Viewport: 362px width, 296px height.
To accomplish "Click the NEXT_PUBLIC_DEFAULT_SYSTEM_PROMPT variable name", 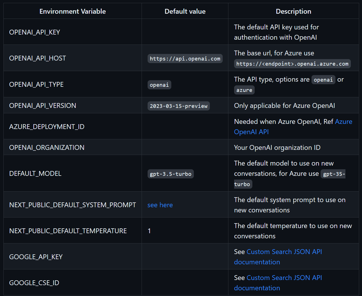I will coord(73,205).
